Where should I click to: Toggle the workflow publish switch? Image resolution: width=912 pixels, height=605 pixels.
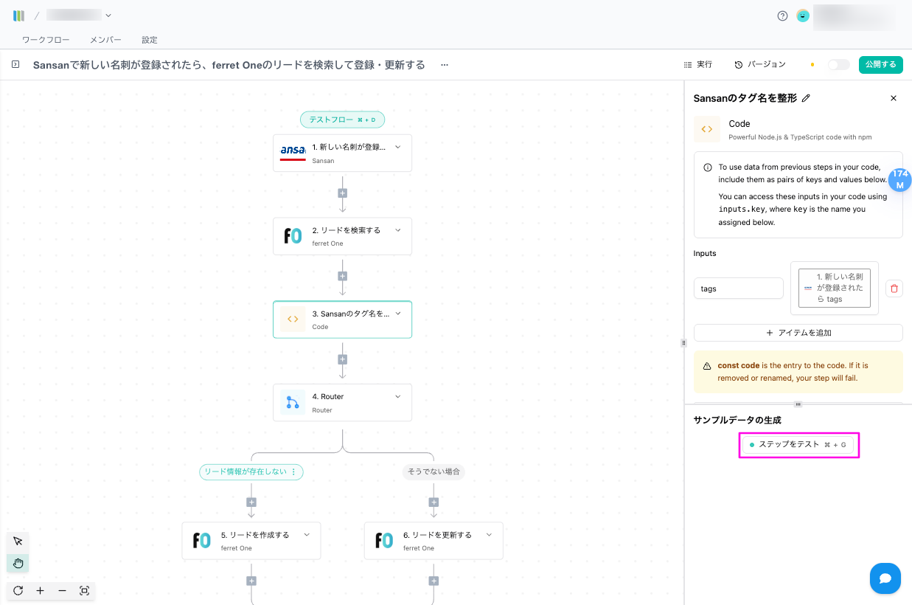pos(838,65)
